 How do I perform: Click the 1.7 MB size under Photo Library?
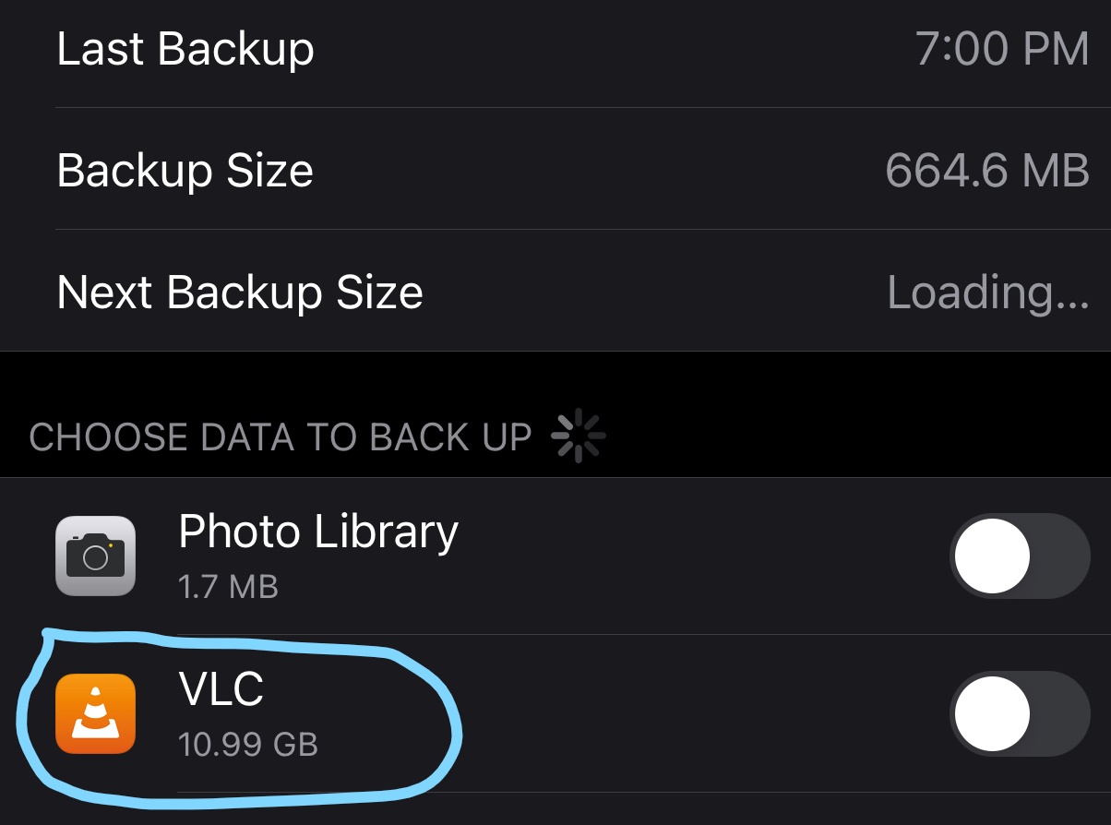pos(228,587)
